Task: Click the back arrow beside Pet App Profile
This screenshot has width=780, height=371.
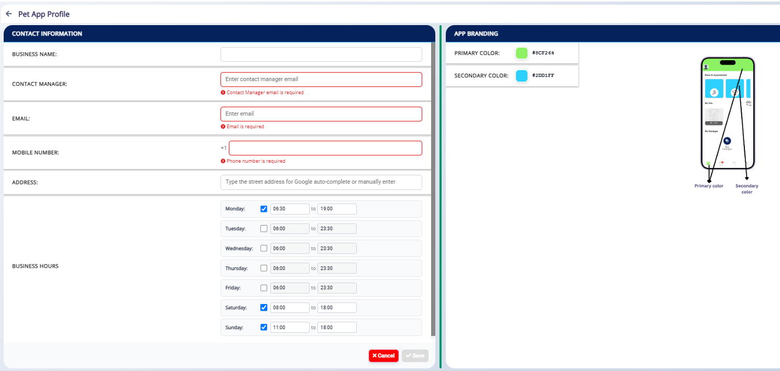Action: point(8,14)
